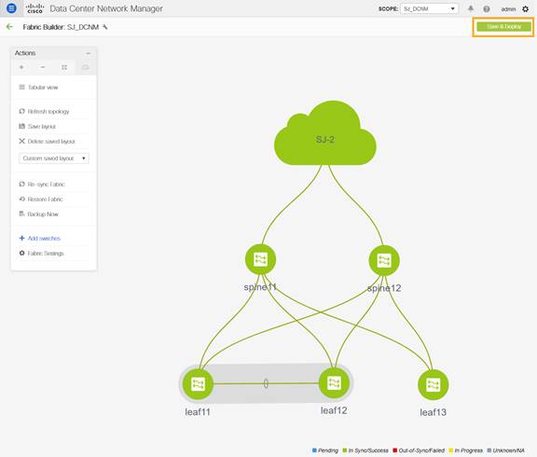
Task: Open the main navigation menu icon
Action: (x=11, y=8)
